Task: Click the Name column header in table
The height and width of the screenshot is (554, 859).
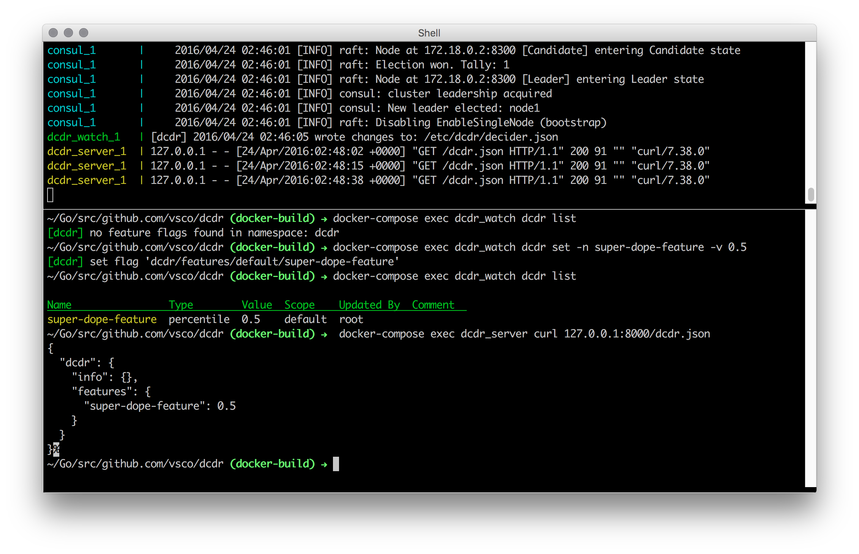Action: (59, 305)
